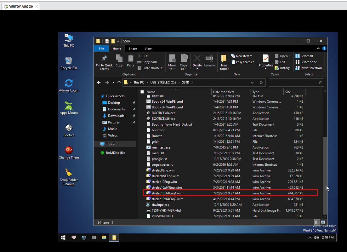Expand the address bar history dropdown

(x=252, y=83)
